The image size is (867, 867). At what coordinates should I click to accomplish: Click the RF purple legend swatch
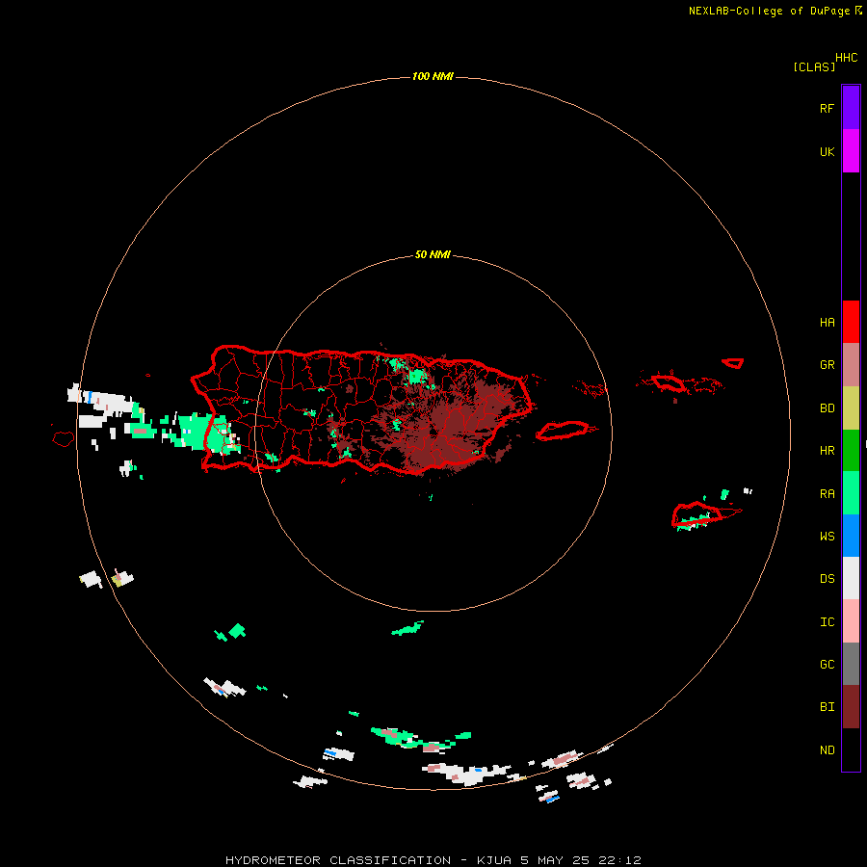[x=851, y=108]
